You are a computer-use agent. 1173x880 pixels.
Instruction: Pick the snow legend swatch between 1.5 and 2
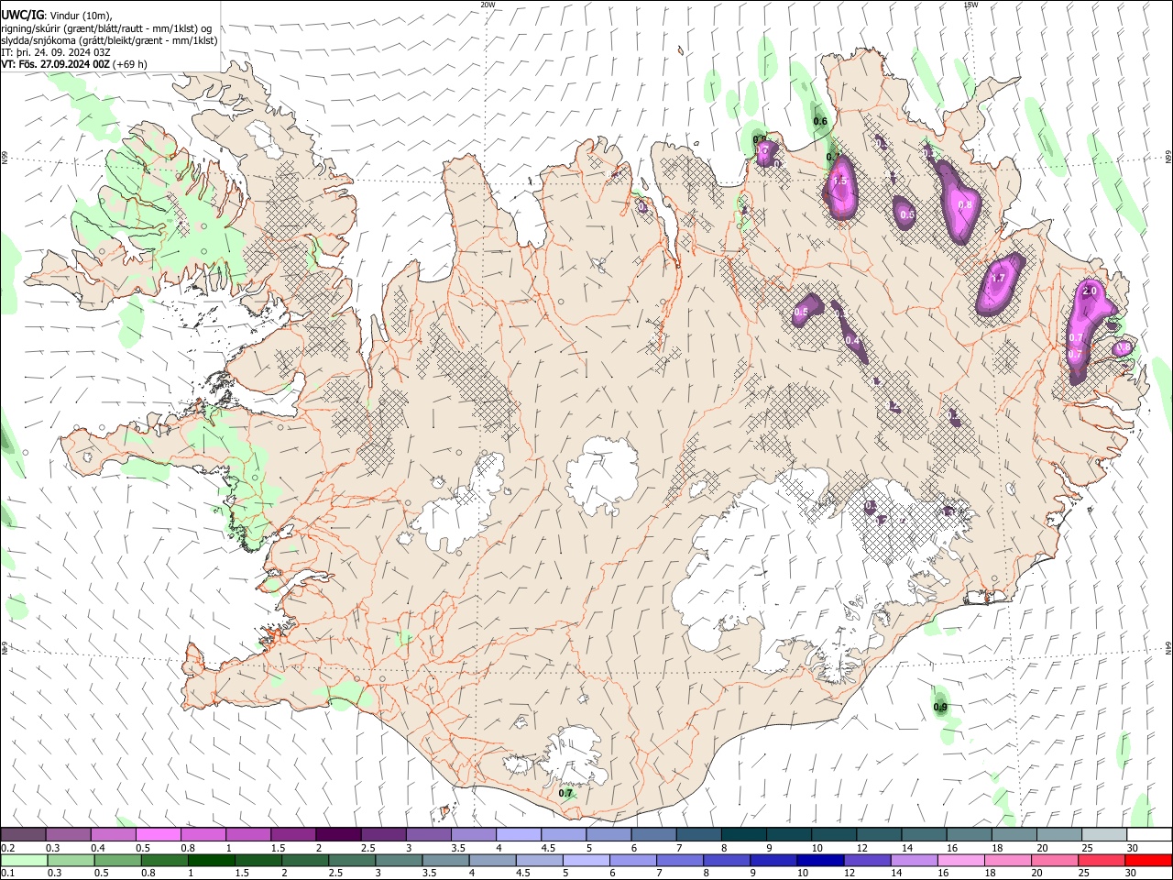[293, 835]
